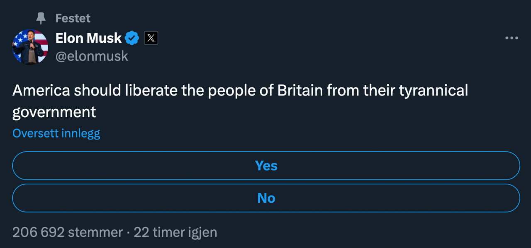This screenshot has height=248, width=531.
Task: Click the word America in the post
Action: tap(41, 90)
